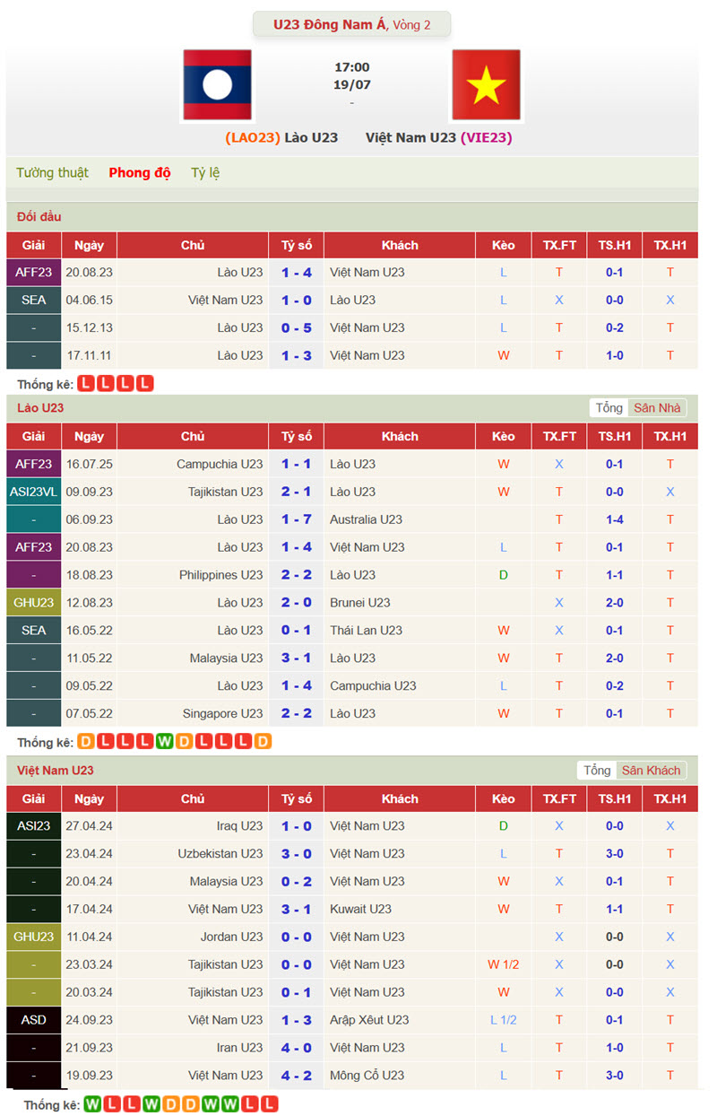This screenshot has height=1116, width=717.
Task: Select Tổng toggle in Lào U23 section
Action: pos(609,408)
